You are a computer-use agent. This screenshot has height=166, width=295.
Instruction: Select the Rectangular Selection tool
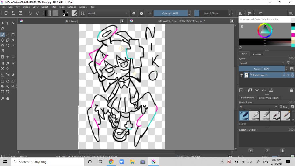click(3, 82)
